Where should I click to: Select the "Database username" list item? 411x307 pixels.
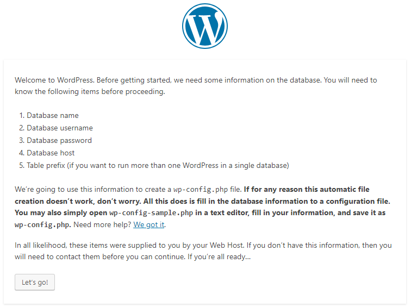(59, 128)
